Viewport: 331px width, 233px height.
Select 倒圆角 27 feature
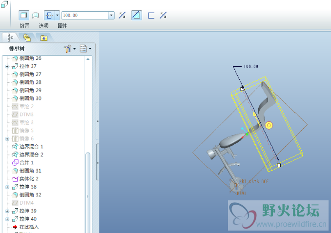coord(30,74)
